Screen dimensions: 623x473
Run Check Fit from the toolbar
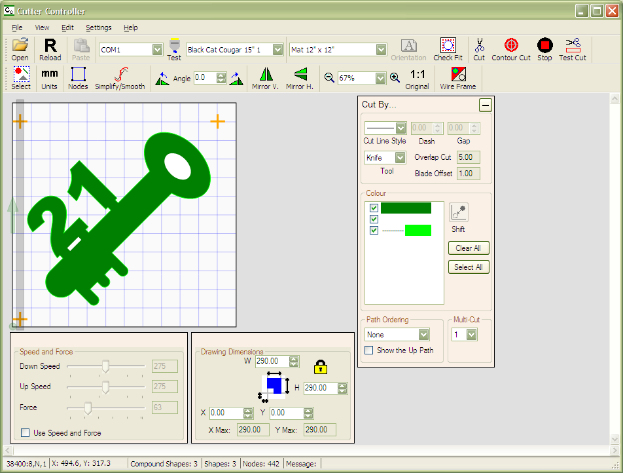[448, 49]
